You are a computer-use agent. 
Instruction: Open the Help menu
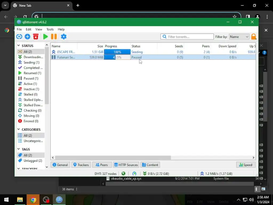coord(61,29)
